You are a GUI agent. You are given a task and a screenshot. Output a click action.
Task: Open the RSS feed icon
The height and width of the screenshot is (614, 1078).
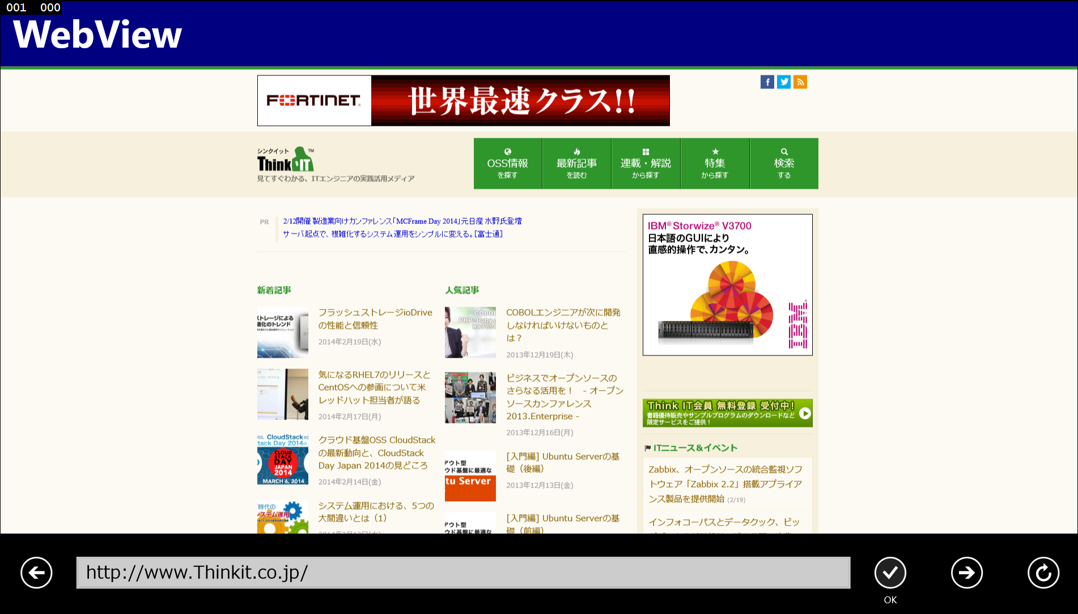[800, 82]
